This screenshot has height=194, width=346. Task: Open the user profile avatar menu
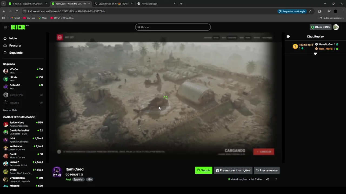336,27
